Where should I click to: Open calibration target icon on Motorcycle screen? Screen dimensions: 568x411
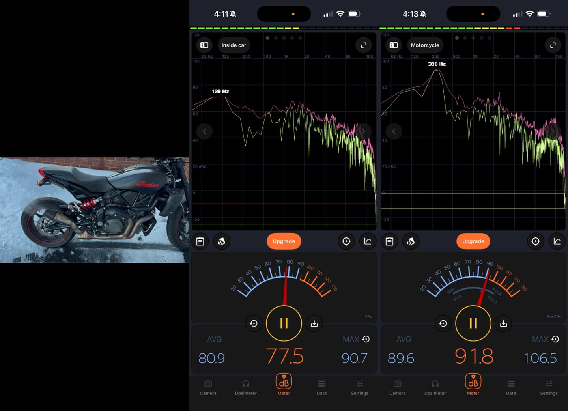(x=536, y=241)
